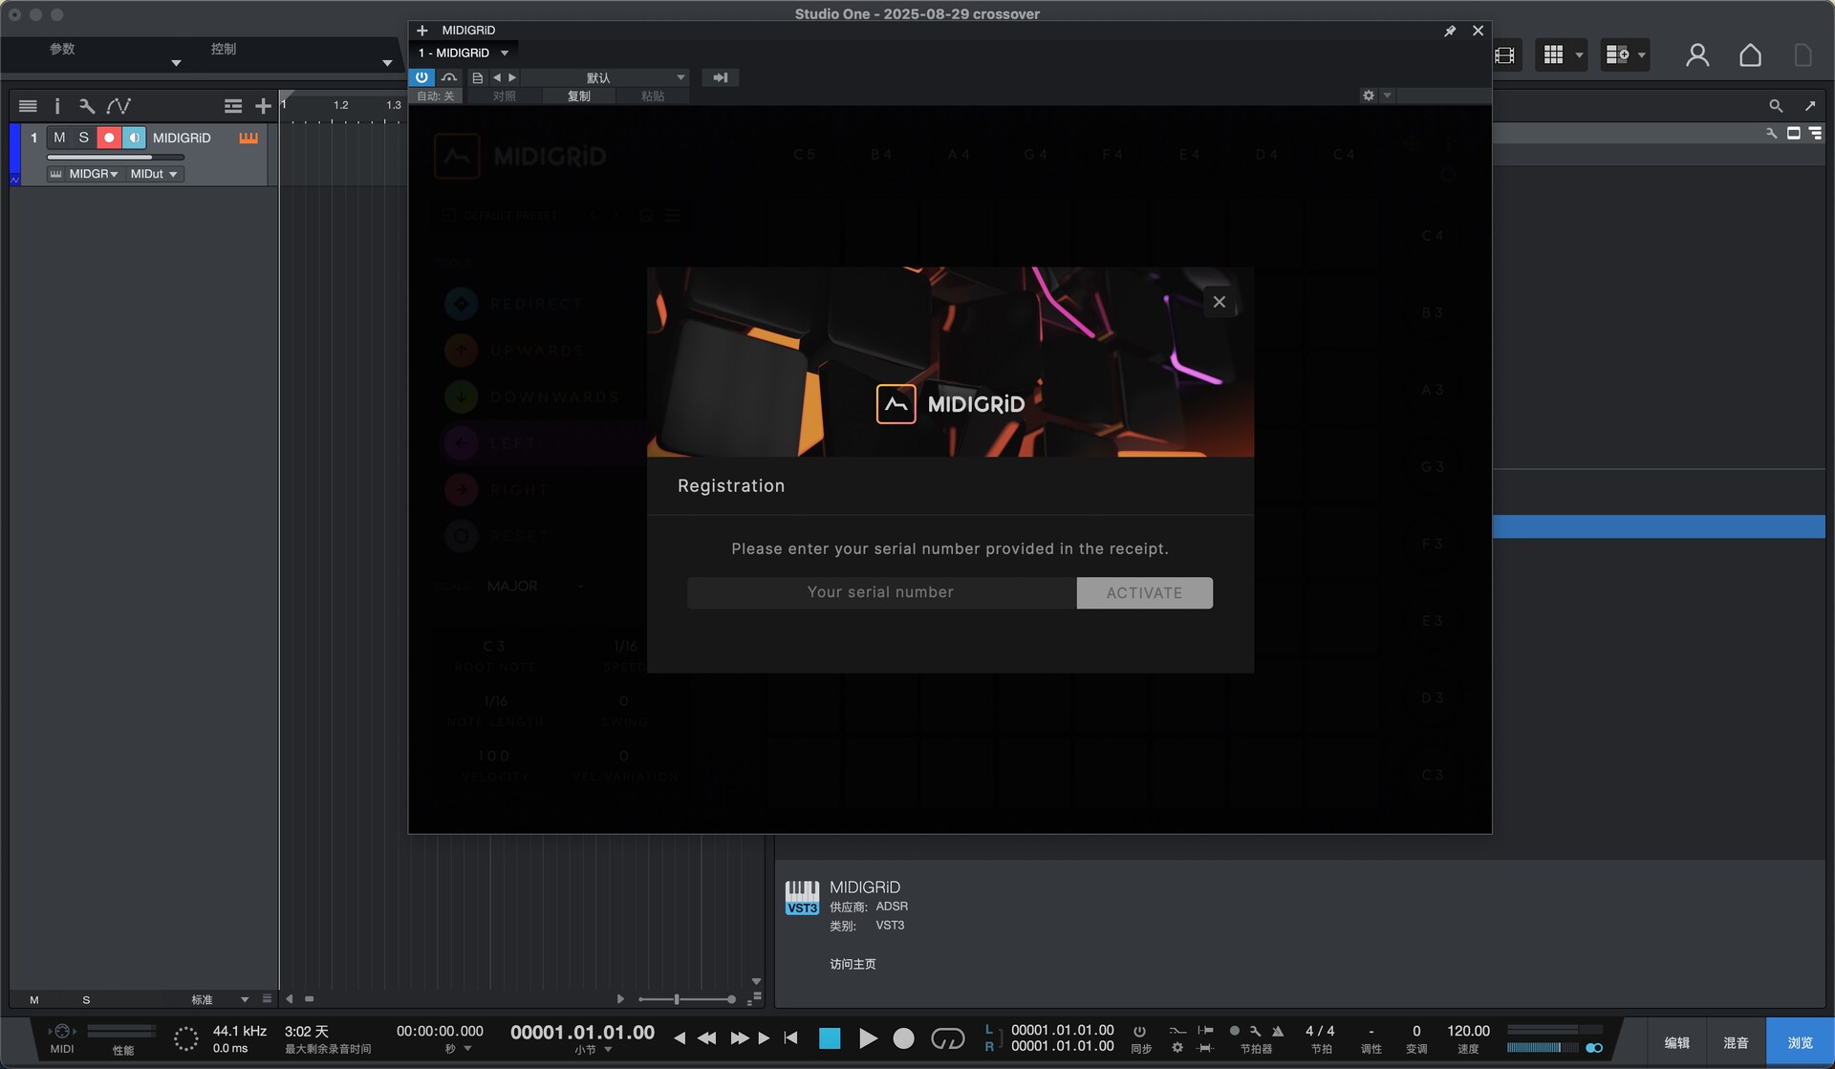The width and height of the screenshot is (1835, 1069).
Task: Toggle plugin power bypass in MIDIGRiD window
Action: coord(421,77)
